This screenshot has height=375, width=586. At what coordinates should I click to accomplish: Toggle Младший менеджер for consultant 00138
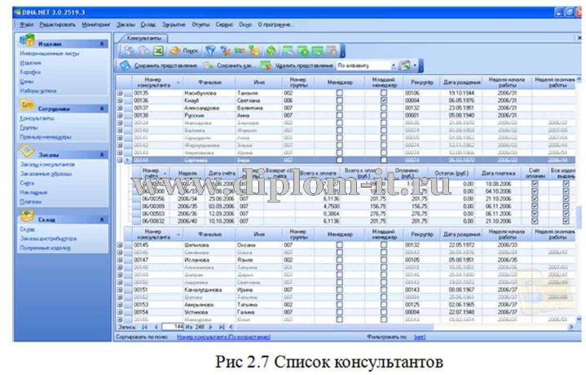click(384, 115)
